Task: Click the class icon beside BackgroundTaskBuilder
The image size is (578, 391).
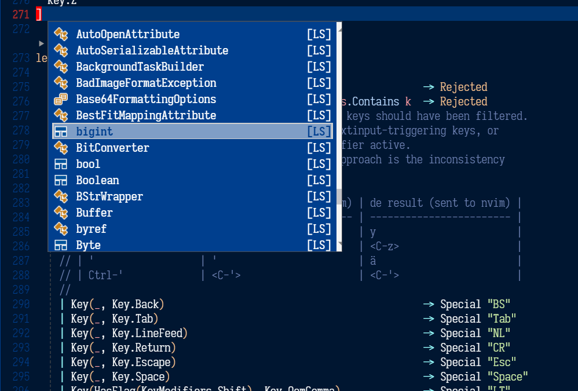Action: (61, 67)
